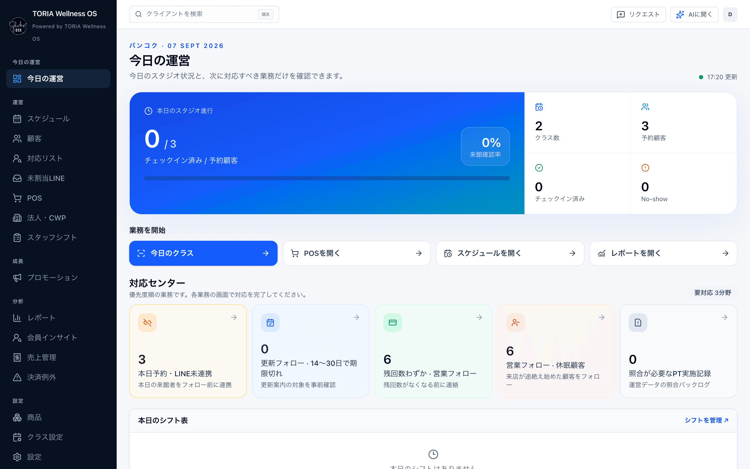The width and height of the screenshot is (750, 469).
Task: Click the シフトを管理 link
Action: coord(706,420)
